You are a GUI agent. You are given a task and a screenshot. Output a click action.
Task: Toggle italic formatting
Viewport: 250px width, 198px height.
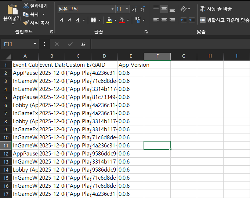tap(69, 20)
